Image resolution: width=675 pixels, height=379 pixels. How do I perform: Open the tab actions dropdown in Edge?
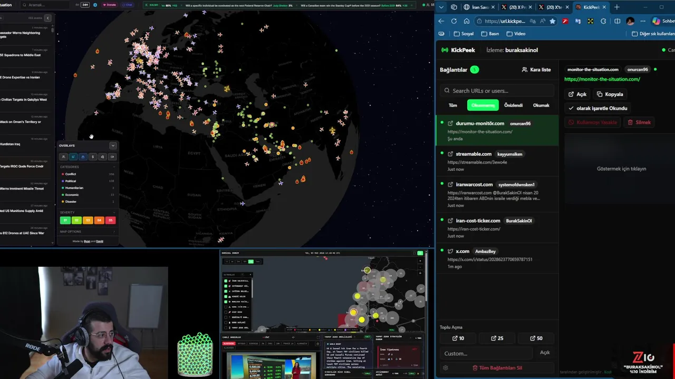[x=441, y=7]
